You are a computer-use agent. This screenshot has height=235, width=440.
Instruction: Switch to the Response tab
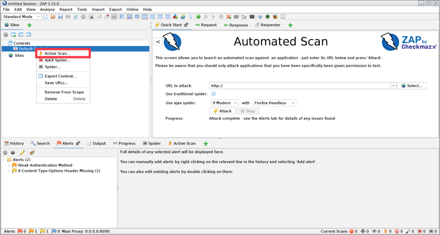coord(236,25)
